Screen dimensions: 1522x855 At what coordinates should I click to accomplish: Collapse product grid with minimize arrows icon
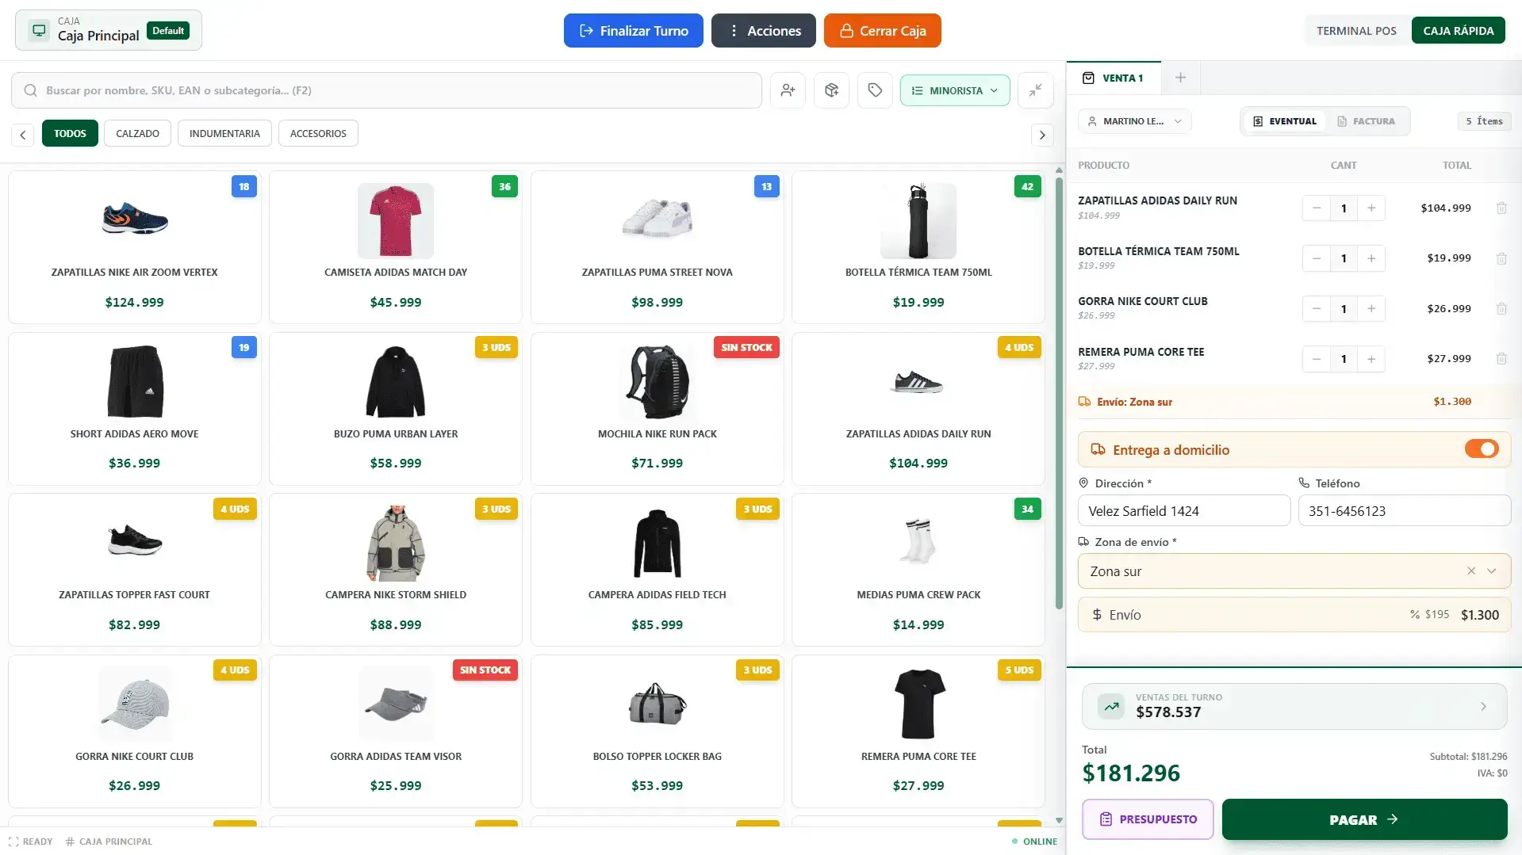tap(1036, 90)
